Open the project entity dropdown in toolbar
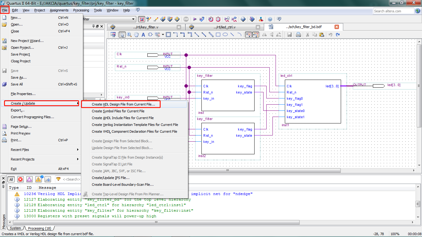422x237 pixels. (133, 19)
